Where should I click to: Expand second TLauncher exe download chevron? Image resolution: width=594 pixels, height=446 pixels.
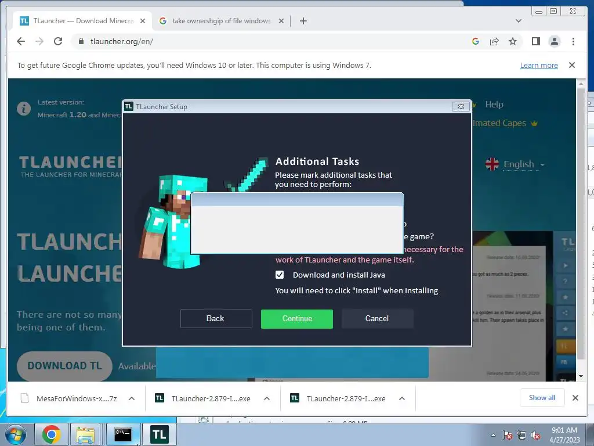tap(402, 398)
